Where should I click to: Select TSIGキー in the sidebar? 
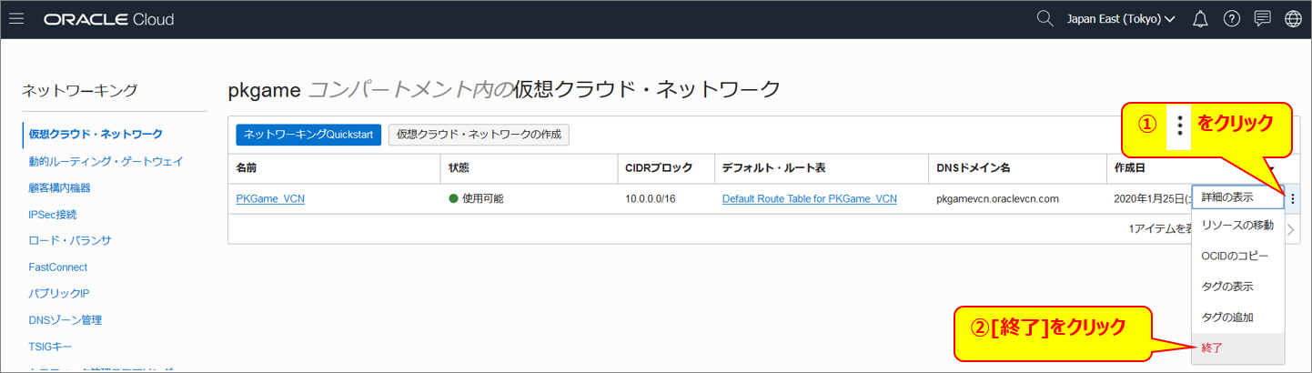tap(50, 346)
